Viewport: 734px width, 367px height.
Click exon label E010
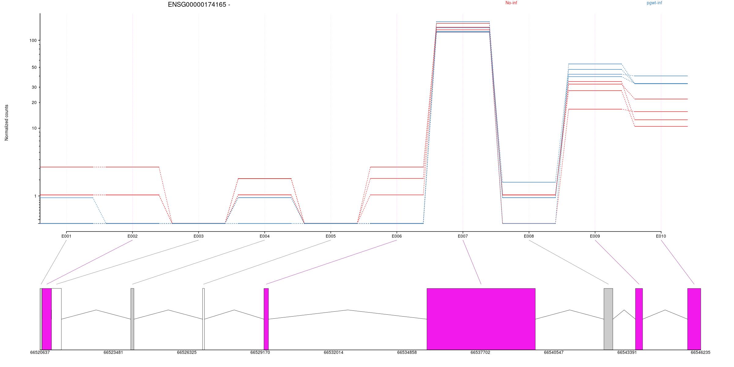coord(661,236)
